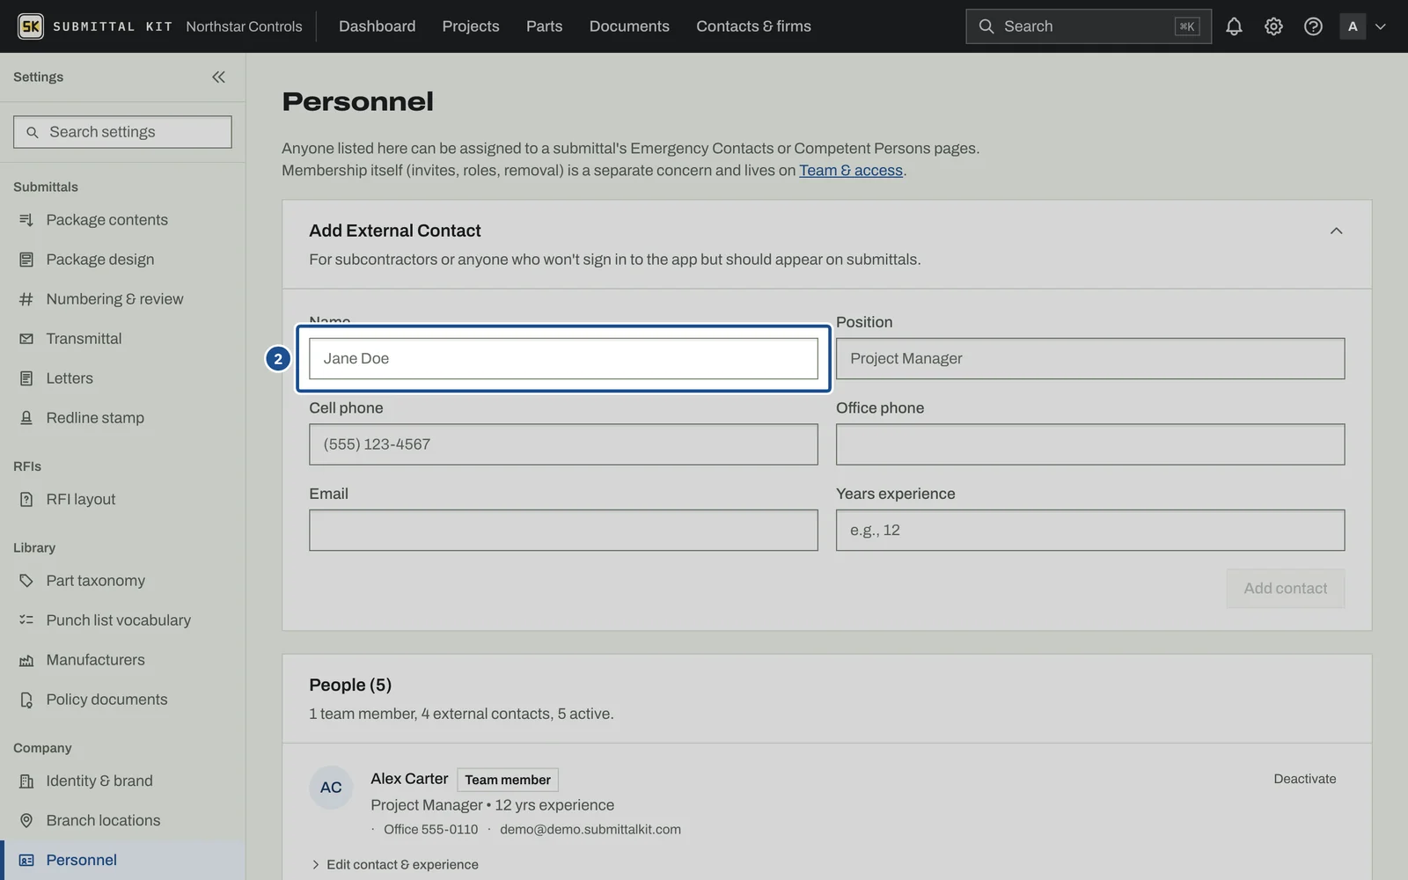Click the Add contact button

pos(1285,589)
